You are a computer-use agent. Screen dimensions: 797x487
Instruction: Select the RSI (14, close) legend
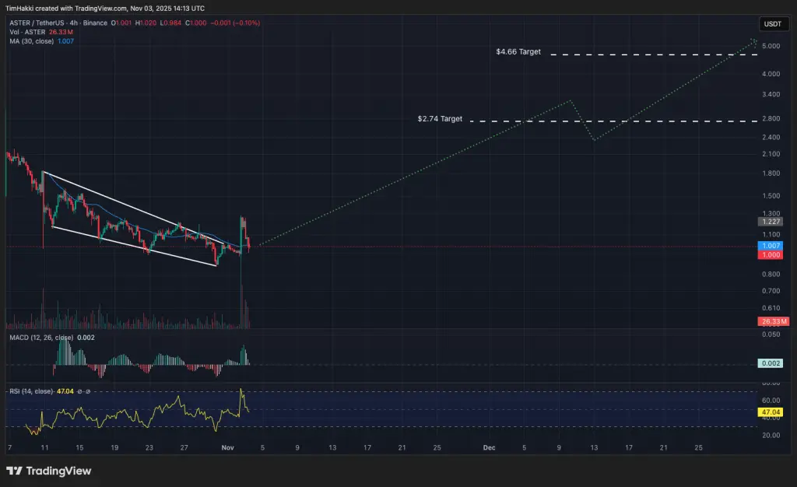point(31,391)
